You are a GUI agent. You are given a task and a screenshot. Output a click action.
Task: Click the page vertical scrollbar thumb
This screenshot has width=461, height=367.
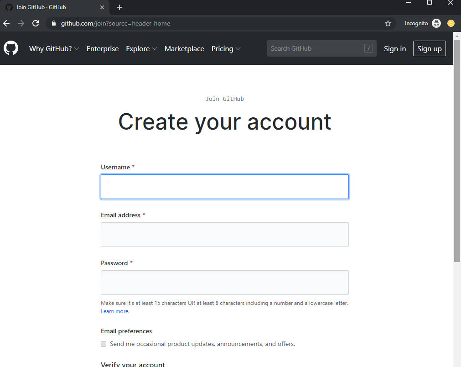click(457, 150)
